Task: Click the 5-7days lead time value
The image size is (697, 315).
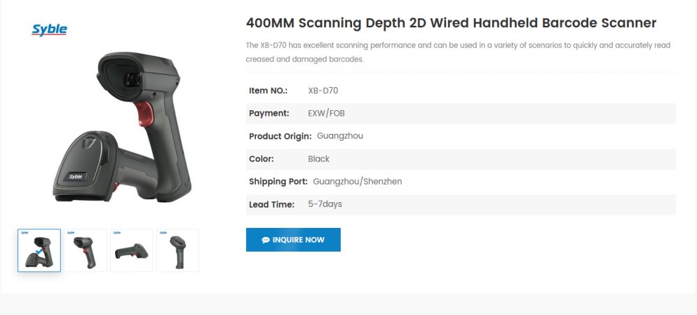Action: coord(325,204)
